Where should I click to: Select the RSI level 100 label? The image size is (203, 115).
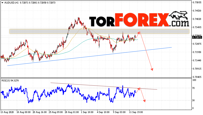tap(194, 80)
